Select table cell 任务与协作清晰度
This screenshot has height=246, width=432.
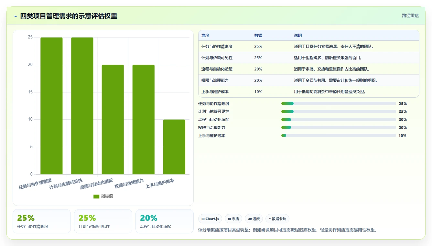point(217,47)
